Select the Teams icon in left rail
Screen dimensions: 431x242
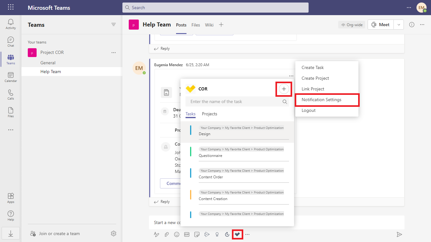tap(11, 59)
